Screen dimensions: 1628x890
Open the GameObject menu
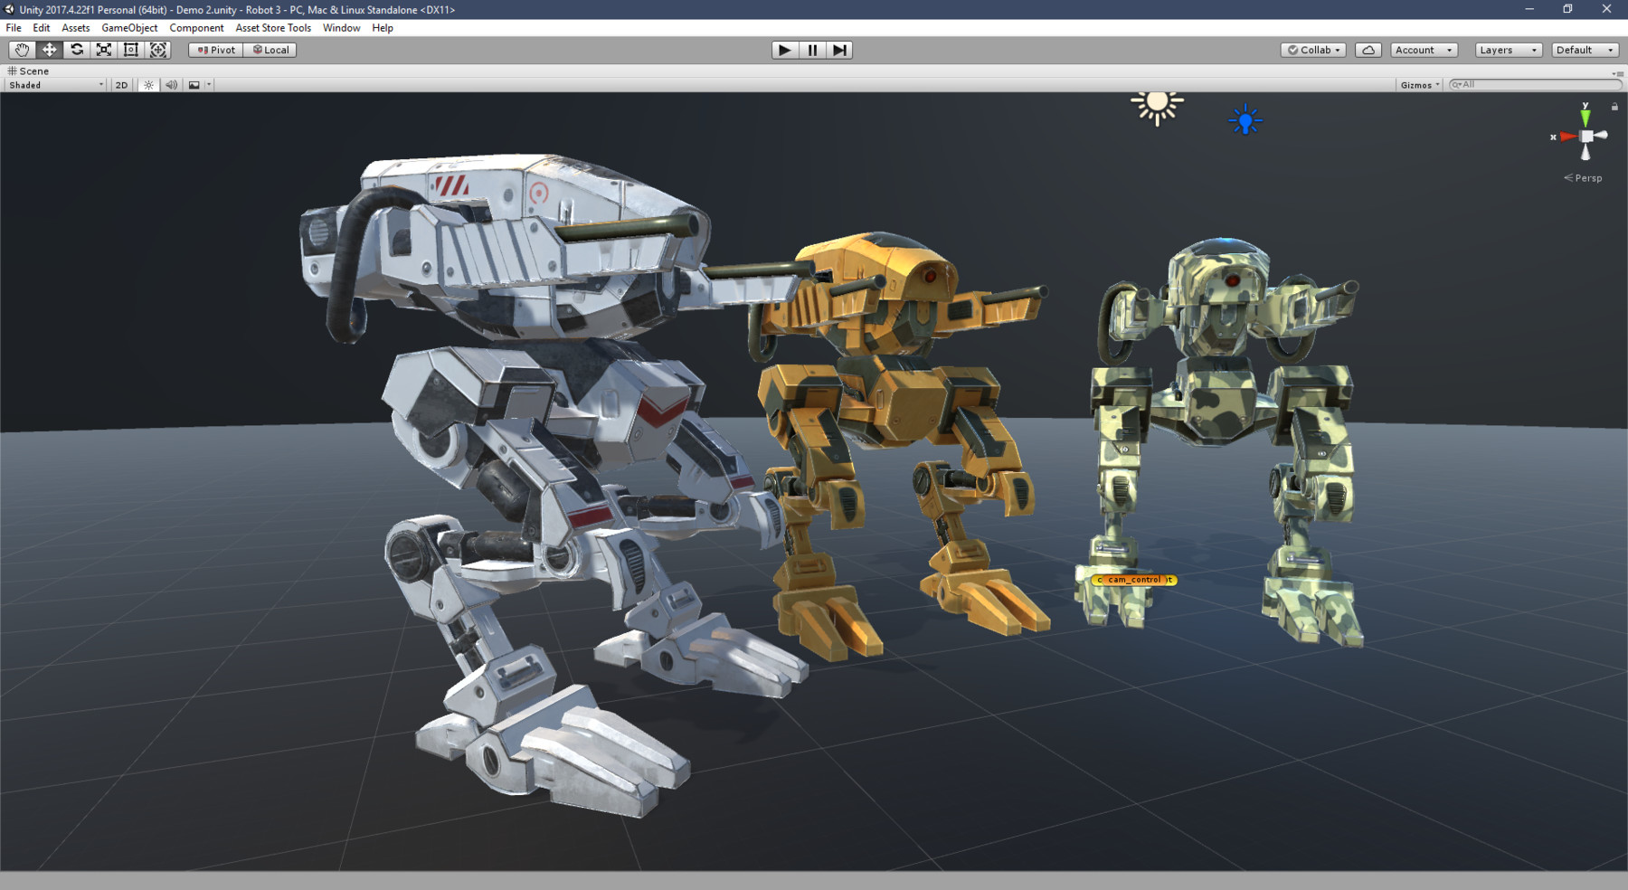129,27
